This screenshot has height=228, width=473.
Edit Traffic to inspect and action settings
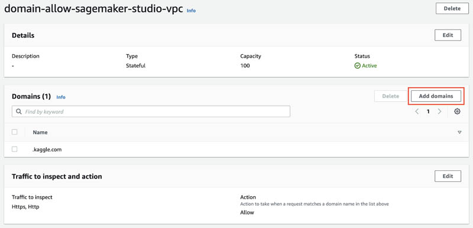(x=448, y=176)
